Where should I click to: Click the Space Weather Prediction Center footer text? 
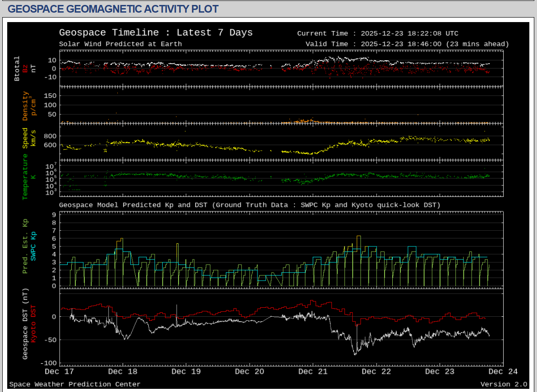pyautogui.click(x=75, y=384)
